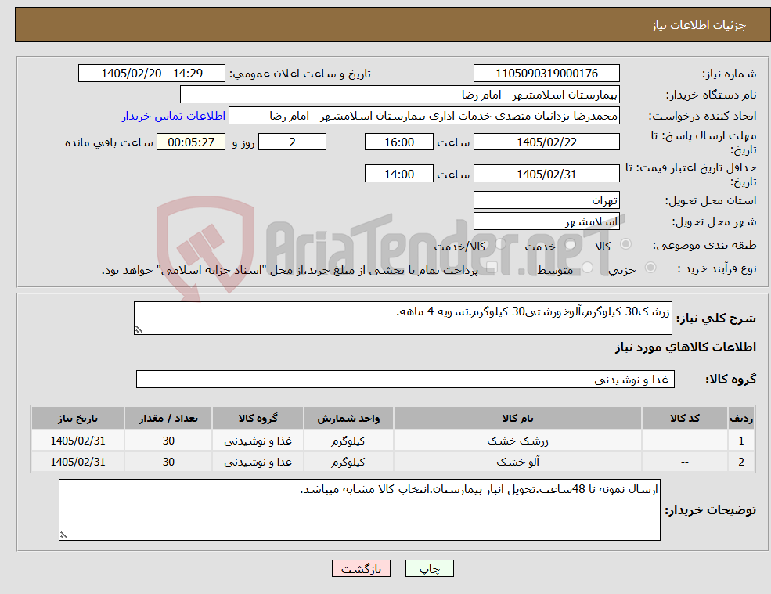Click the quantity 30 in زرشک خشک row
The image size is (771, 594).
coord(168,441)
